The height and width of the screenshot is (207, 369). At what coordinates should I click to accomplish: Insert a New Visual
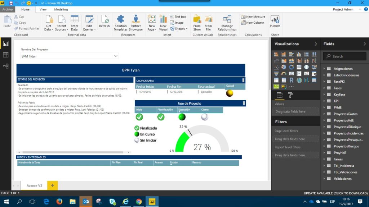163,23
